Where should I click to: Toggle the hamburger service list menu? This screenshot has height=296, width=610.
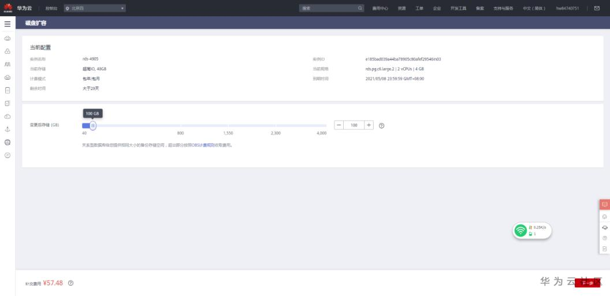(x=8, y=24)
